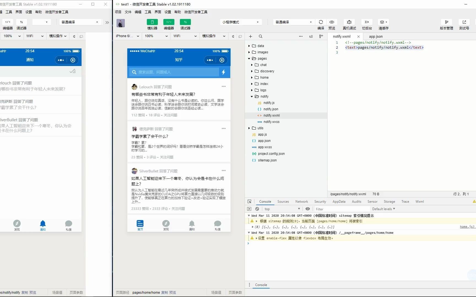Click the hide file tree panel icon
The height and width of the screenshot is (297, 476).
[321, 36]
